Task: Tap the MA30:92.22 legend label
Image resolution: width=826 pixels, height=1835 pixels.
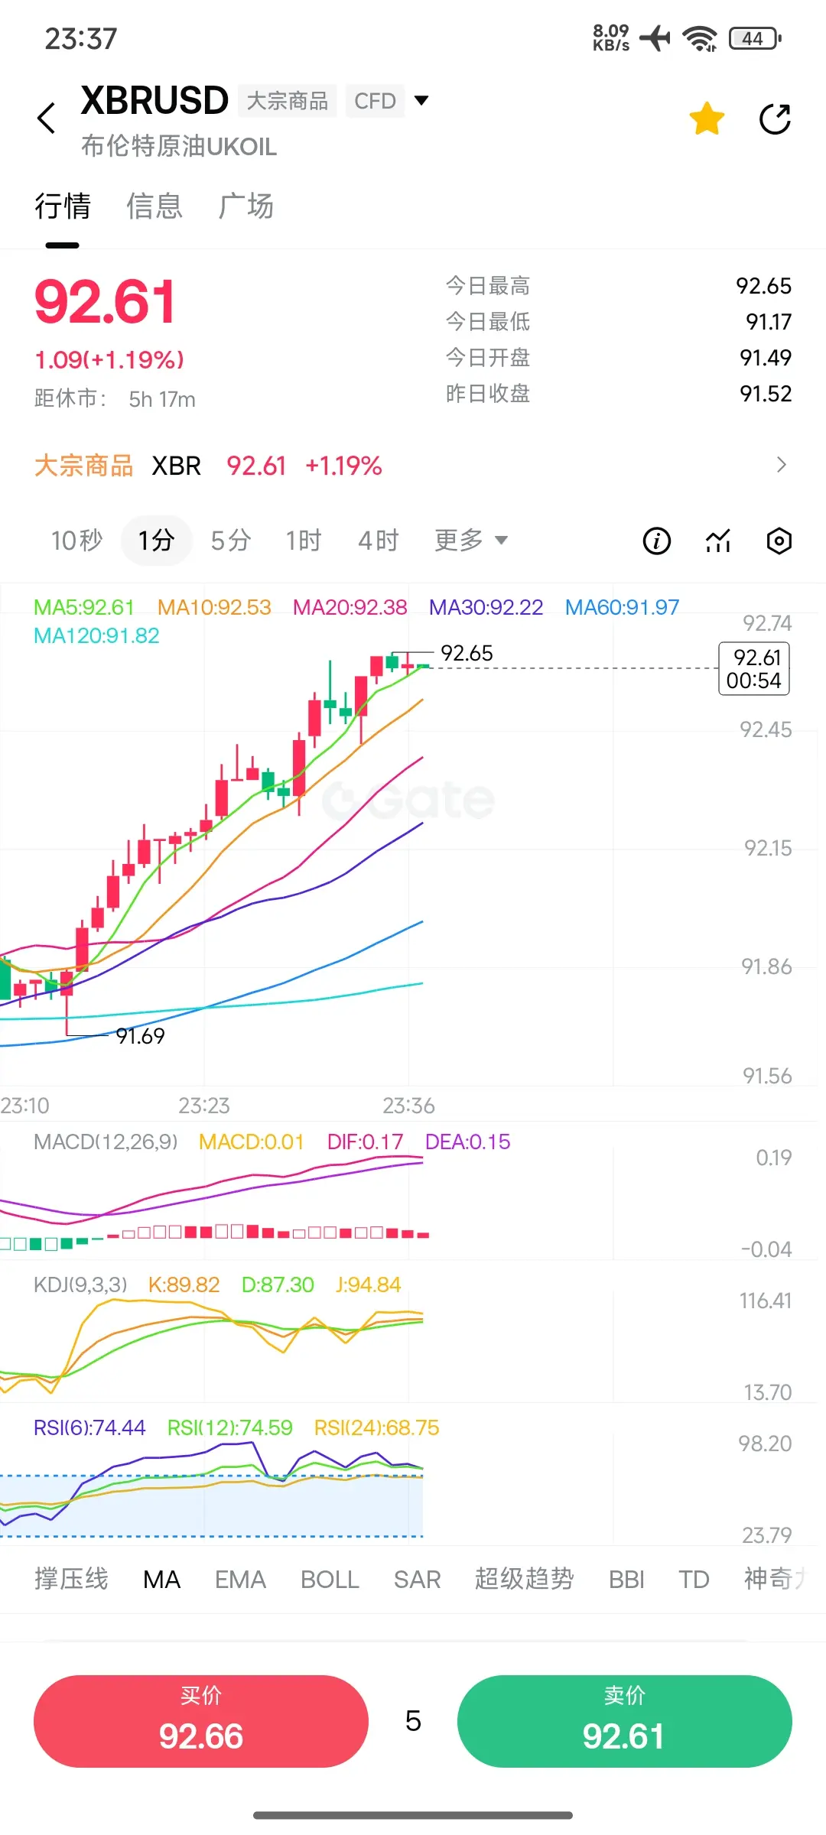Action: pyautogui.click(x=486, y=607)
